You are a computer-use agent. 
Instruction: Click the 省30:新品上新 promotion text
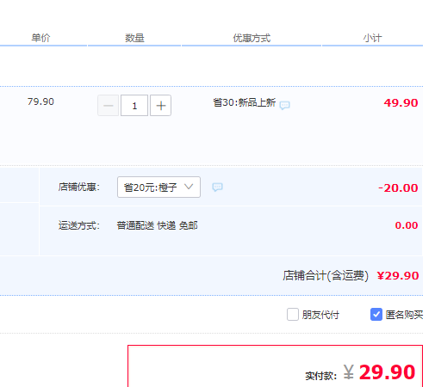point(245,102)
